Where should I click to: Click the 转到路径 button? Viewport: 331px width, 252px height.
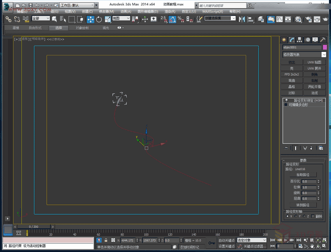303,205
